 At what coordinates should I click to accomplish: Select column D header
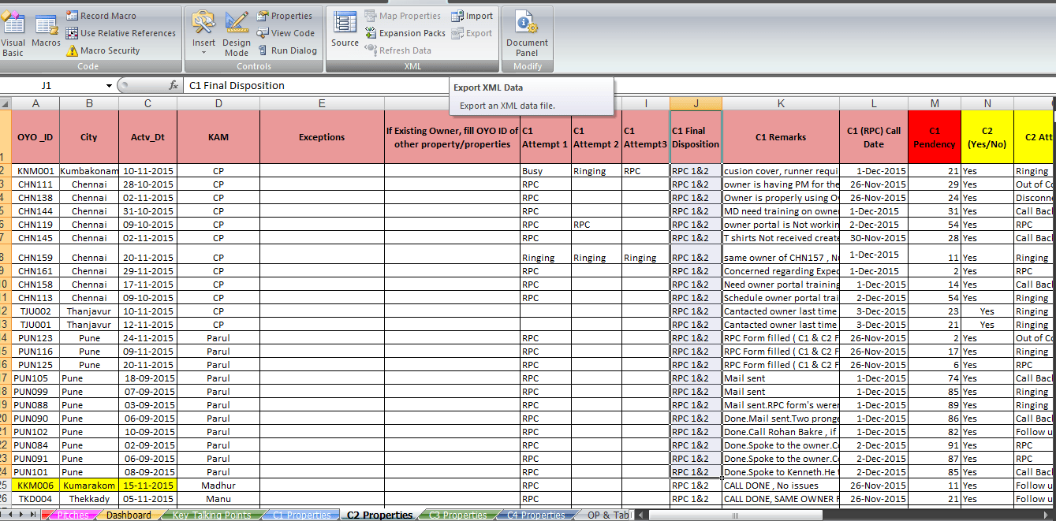coord(218,103)
